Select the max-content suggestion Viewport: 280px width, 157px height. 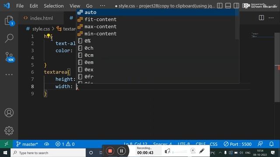point(156,27)
